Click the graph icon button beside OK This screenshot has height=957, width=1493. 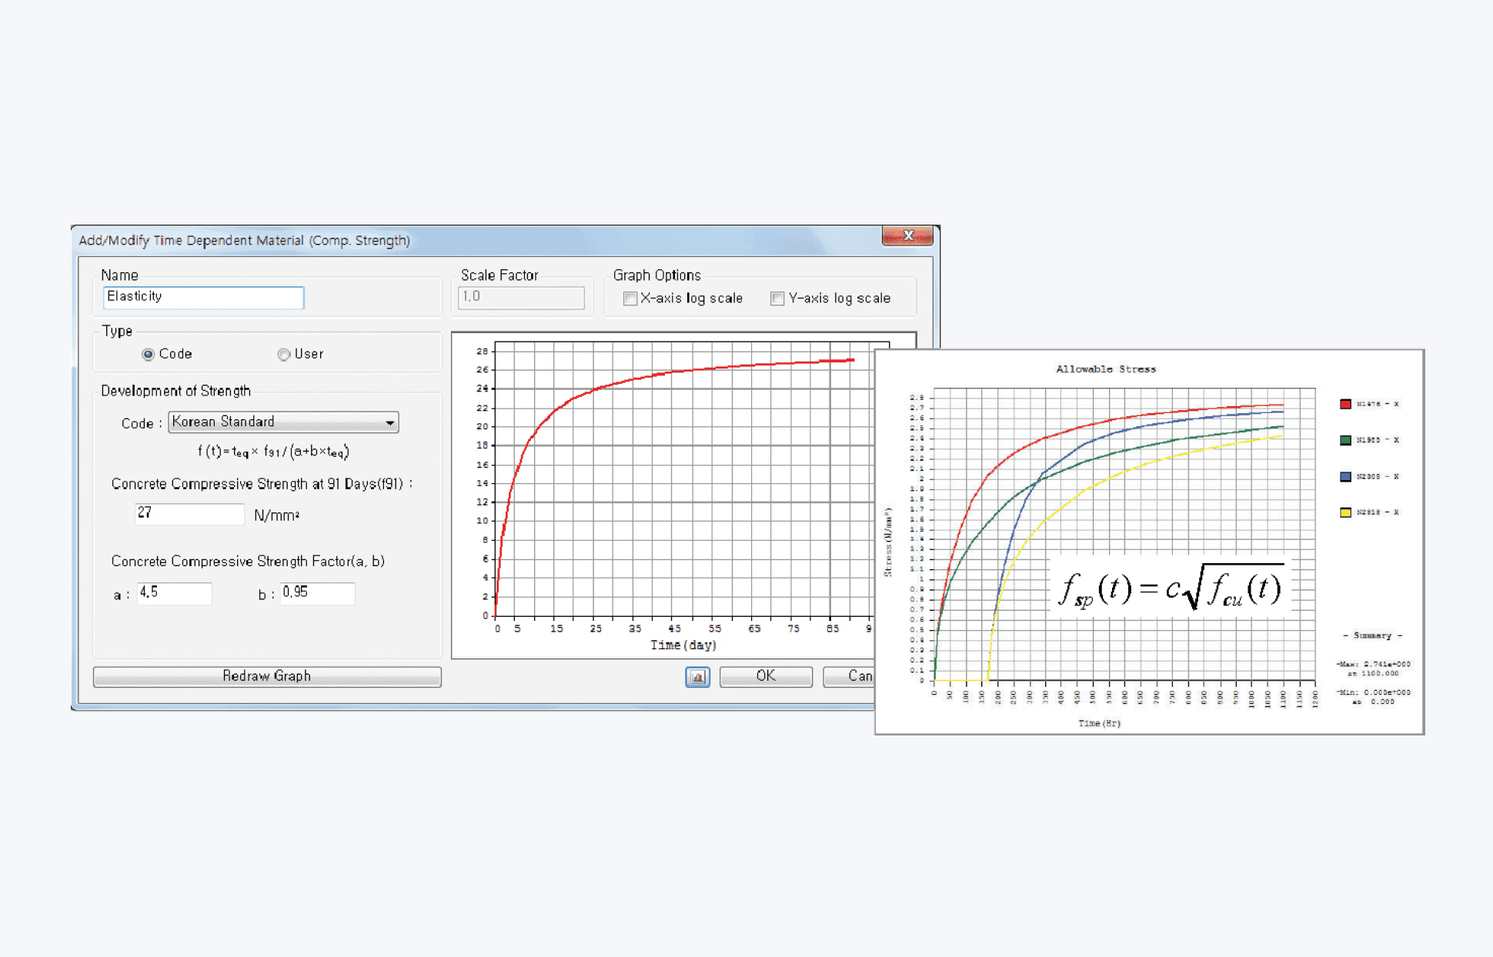click(x=697, y=677)
